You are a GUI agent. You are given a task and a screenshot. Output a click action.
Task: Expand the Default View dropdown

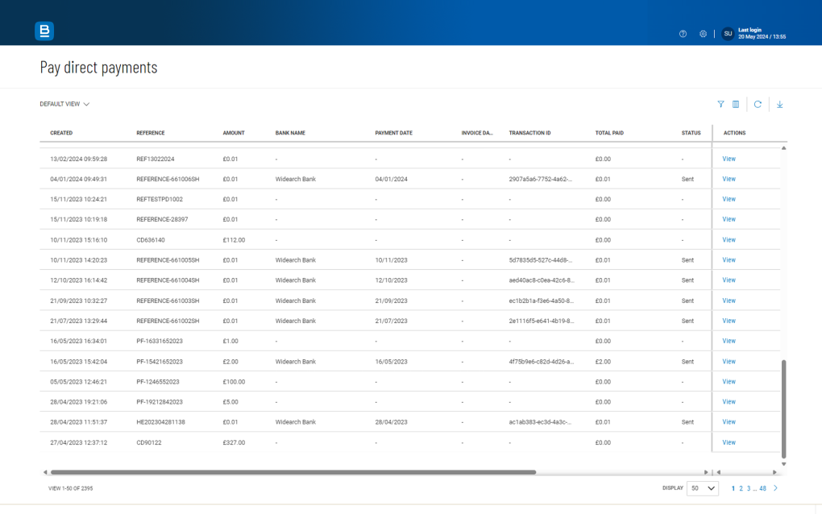(64, 104)
